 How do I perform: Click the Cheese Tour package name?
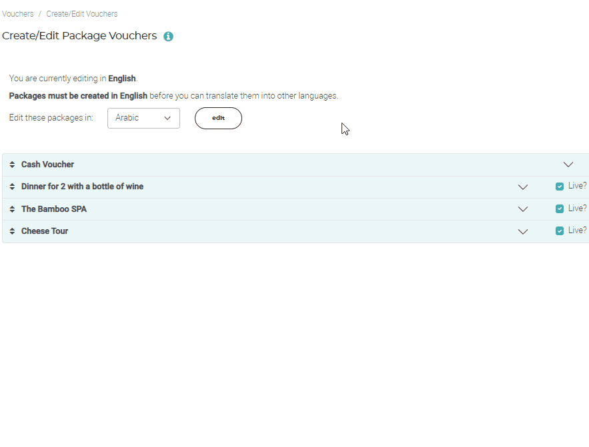45,231
